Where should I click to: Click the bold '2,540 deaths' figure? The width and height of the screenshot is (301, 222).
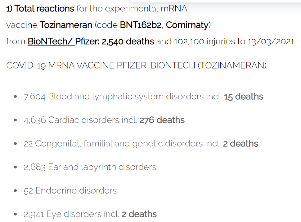pos(128,41)
